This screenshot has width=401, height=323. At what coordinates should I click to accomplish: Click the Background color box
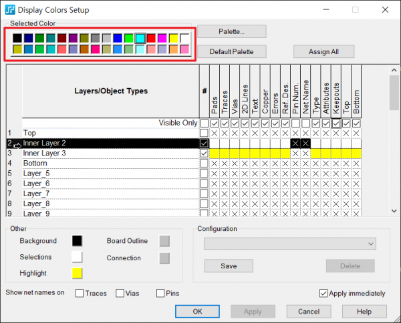coord(78,241)
